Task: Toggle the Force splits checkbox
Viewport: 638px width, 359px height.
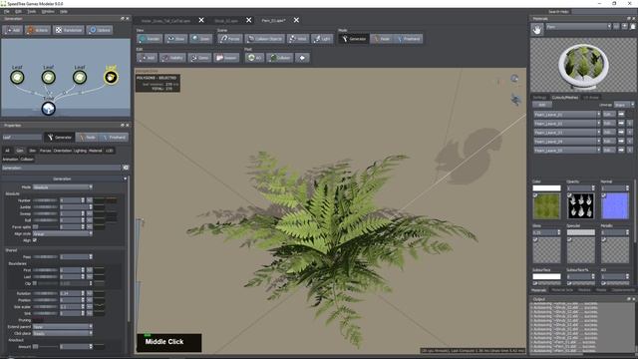Action: (36, 227)
